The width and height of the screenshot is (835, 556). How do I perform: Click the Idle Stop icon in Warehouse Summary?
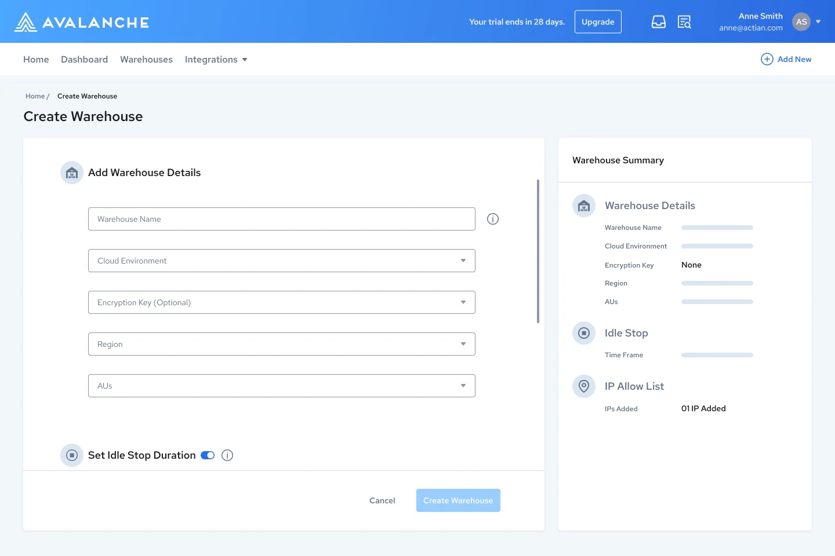[x=583, y=333]
